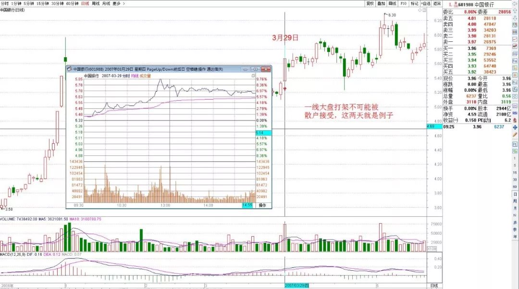Click the 标记 mark button

coord(414,3)
